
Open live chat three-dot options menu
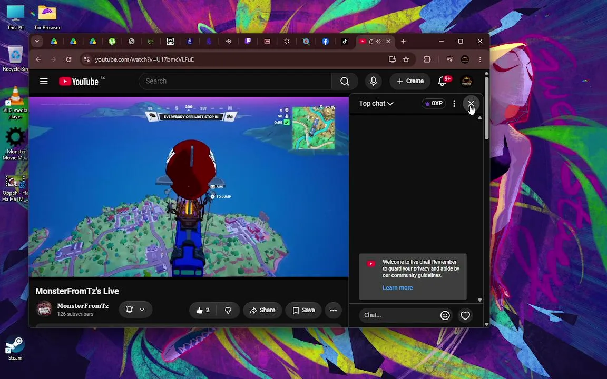coord(454,104)
